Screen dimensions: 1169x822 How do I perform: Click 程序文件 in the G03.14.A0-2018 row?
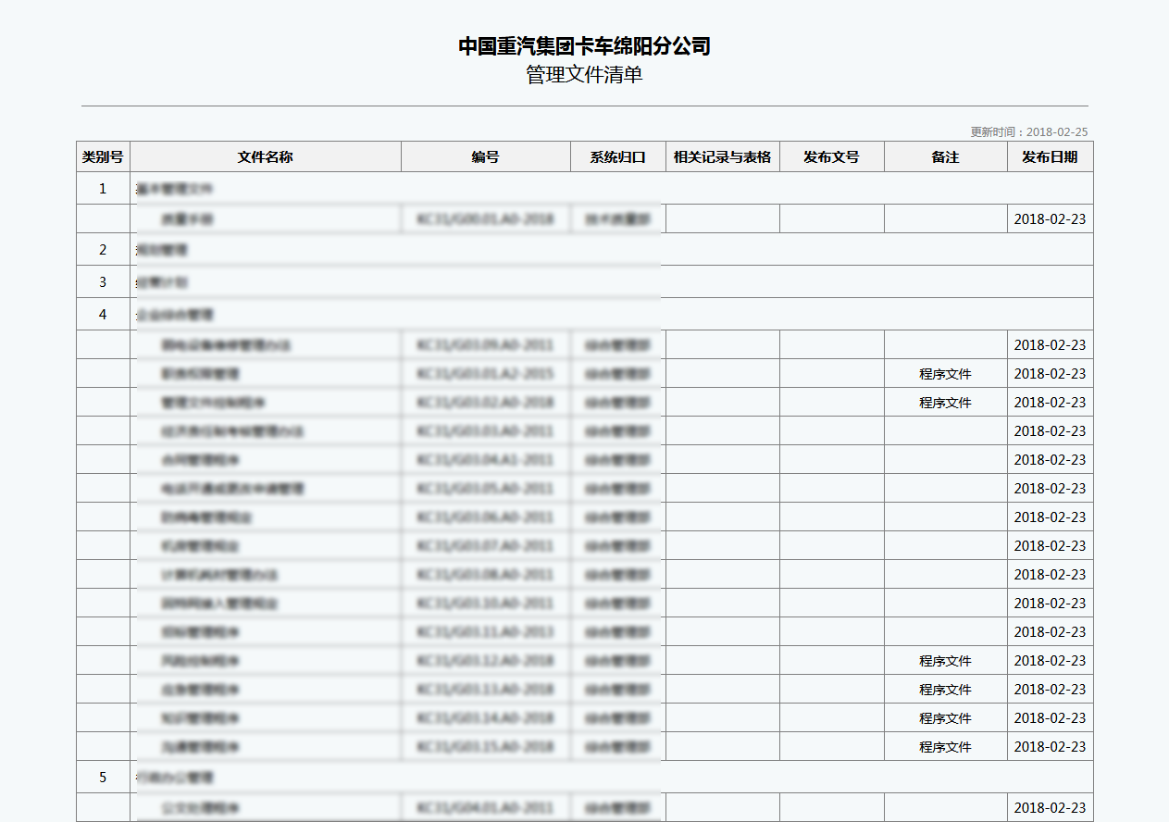click(946, 718)
